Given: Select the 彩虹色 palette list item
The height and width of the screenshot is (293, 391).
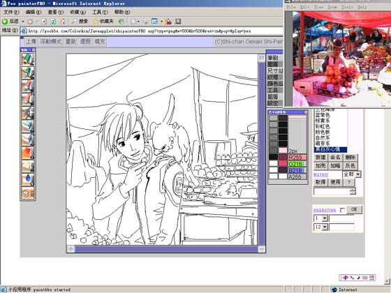Looking at the screenshot, I should coord(323,126).
